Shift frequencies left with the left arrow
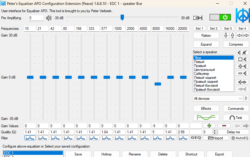The width and height of the screenshot is (250, 157). coord(239,36)
